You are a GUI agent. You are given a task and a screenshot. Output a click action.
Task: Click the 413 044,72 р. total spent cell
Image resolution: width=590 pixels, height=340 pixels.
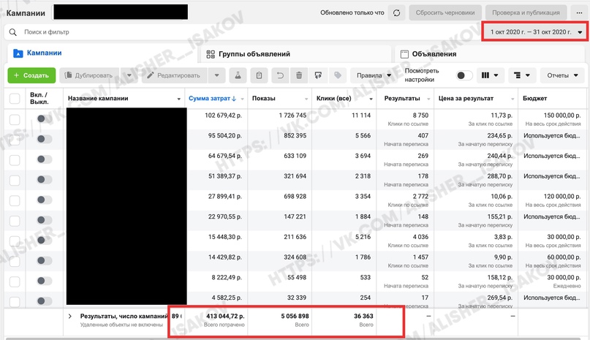[225, 317]
